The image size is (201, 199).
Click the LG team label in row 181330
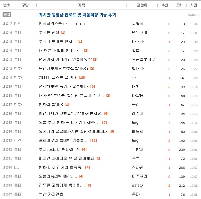pos(17,167)
